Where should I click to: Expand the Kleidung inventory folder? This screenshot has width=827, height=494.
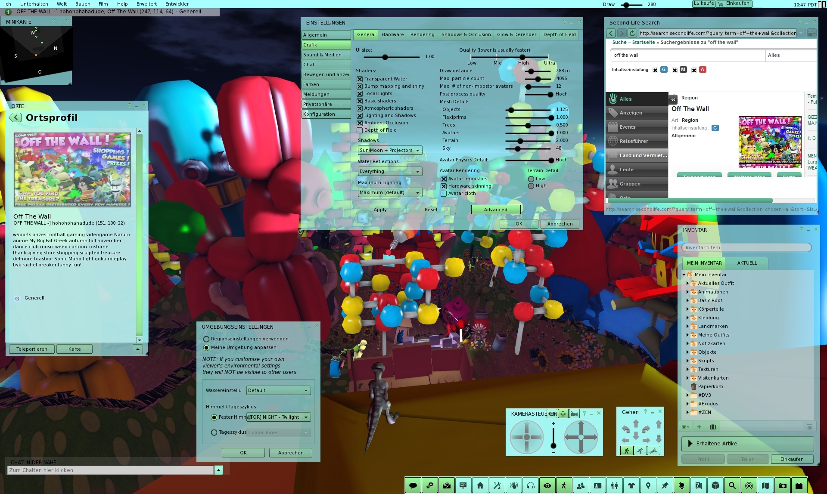click(687, 318)
